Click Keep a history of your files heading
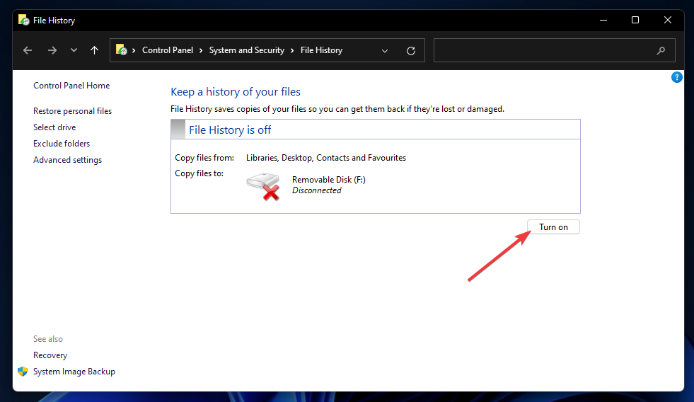Image resolution: width=694 pixels, height=402 pixels. point(236,91)
